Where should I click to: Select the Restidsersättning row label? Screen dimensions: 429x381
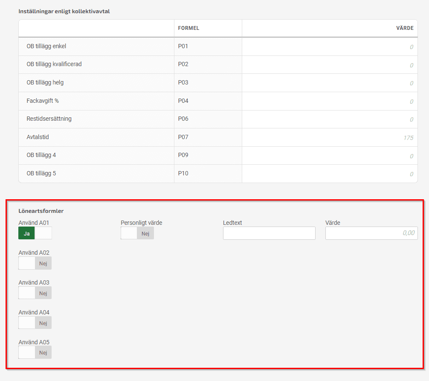click(x=49, y=119)
